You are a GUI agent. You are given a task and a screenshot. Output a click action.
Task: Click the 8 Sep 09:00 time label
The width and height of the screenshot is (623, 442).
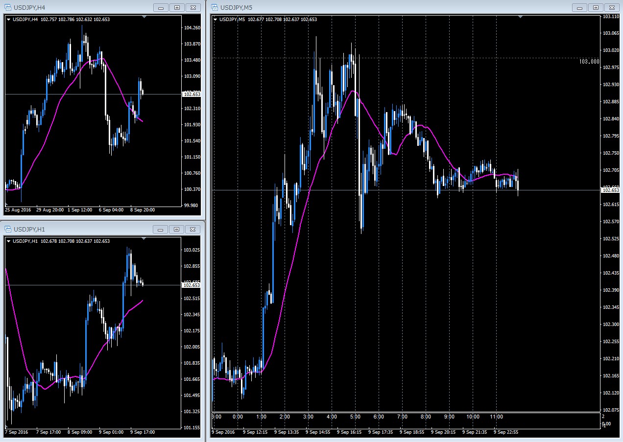(80, 432)
